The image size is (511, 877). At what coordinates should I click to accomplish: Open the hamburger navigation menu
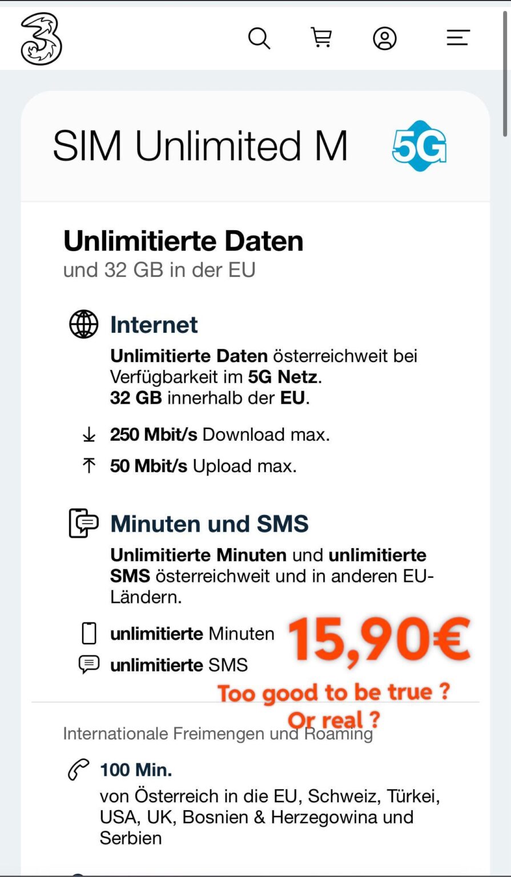click(457, 38)
